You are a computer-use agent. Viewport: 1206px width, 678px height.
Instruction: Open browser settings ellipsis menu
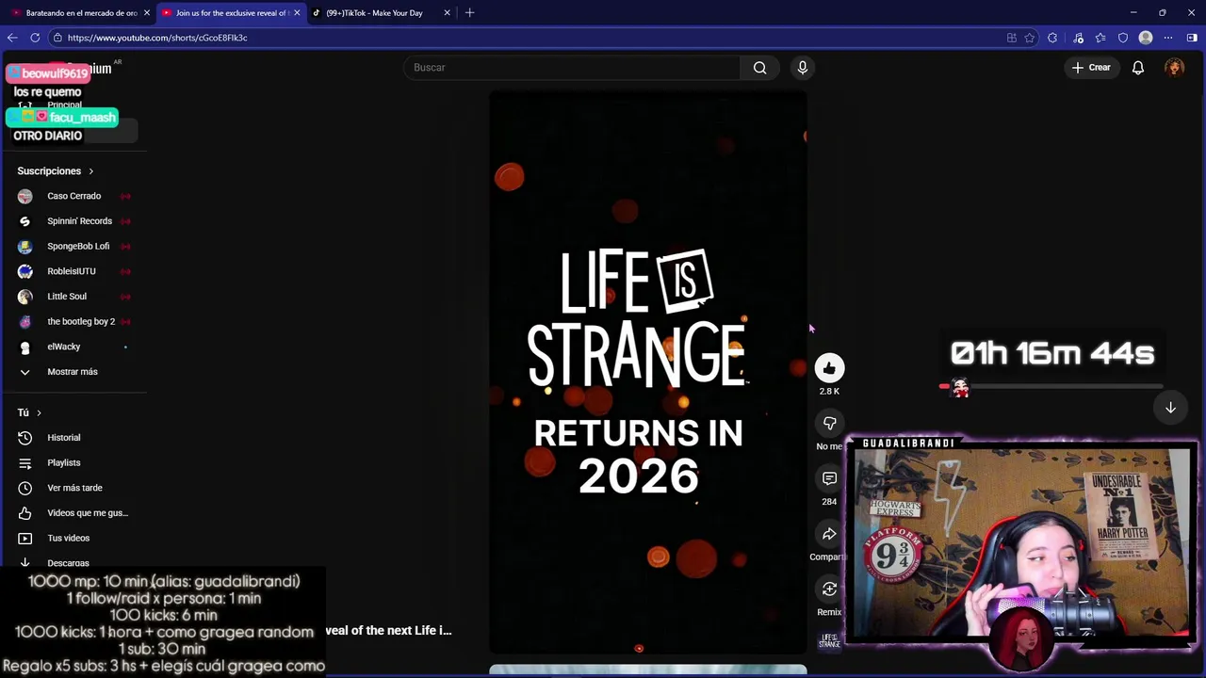pyautogui.click(x=1168, y=38)
